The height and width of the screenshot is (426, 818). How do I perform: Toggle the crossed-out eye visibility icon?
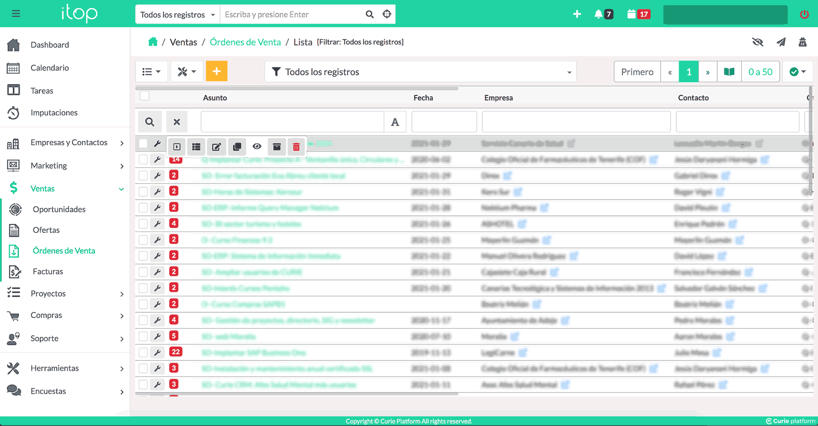click(757, 43)
